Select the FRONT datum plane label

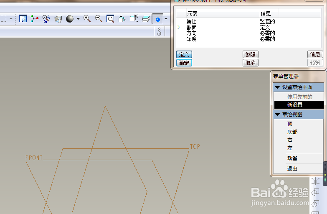(x=34, y=158)
